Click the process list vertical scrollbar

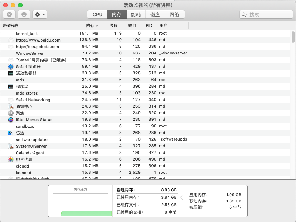click(293, 37)
